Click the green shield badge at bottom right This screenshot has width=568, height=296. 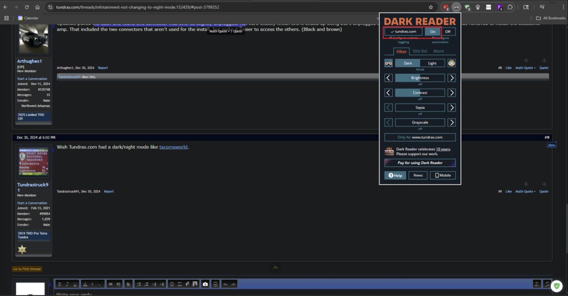pos(557,286)
